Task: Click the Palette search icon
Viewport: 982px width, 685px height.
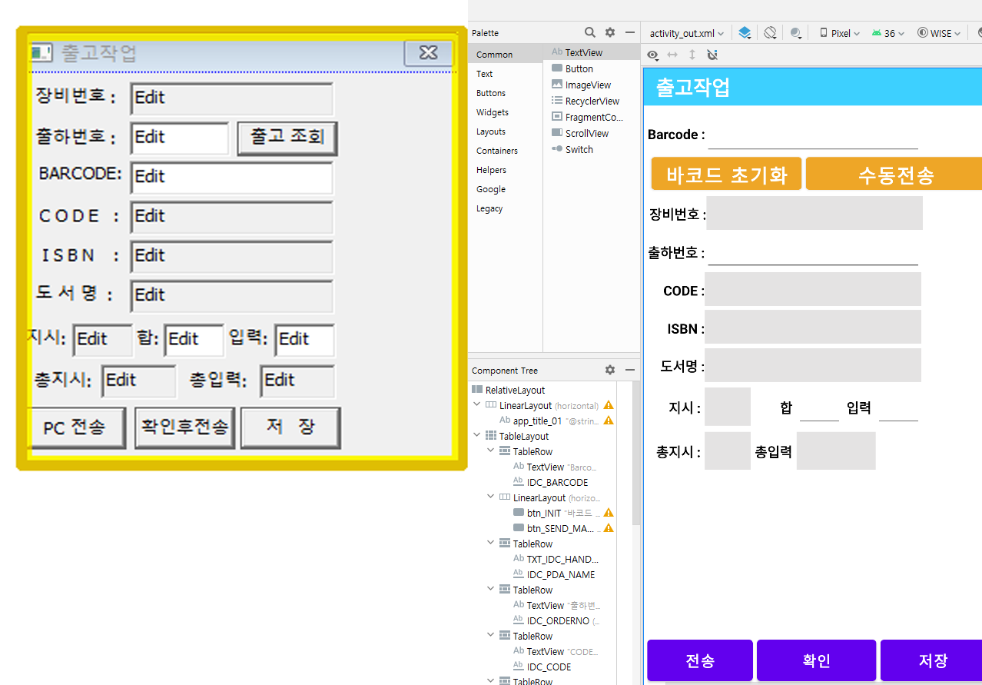Action: coord(589,32)
